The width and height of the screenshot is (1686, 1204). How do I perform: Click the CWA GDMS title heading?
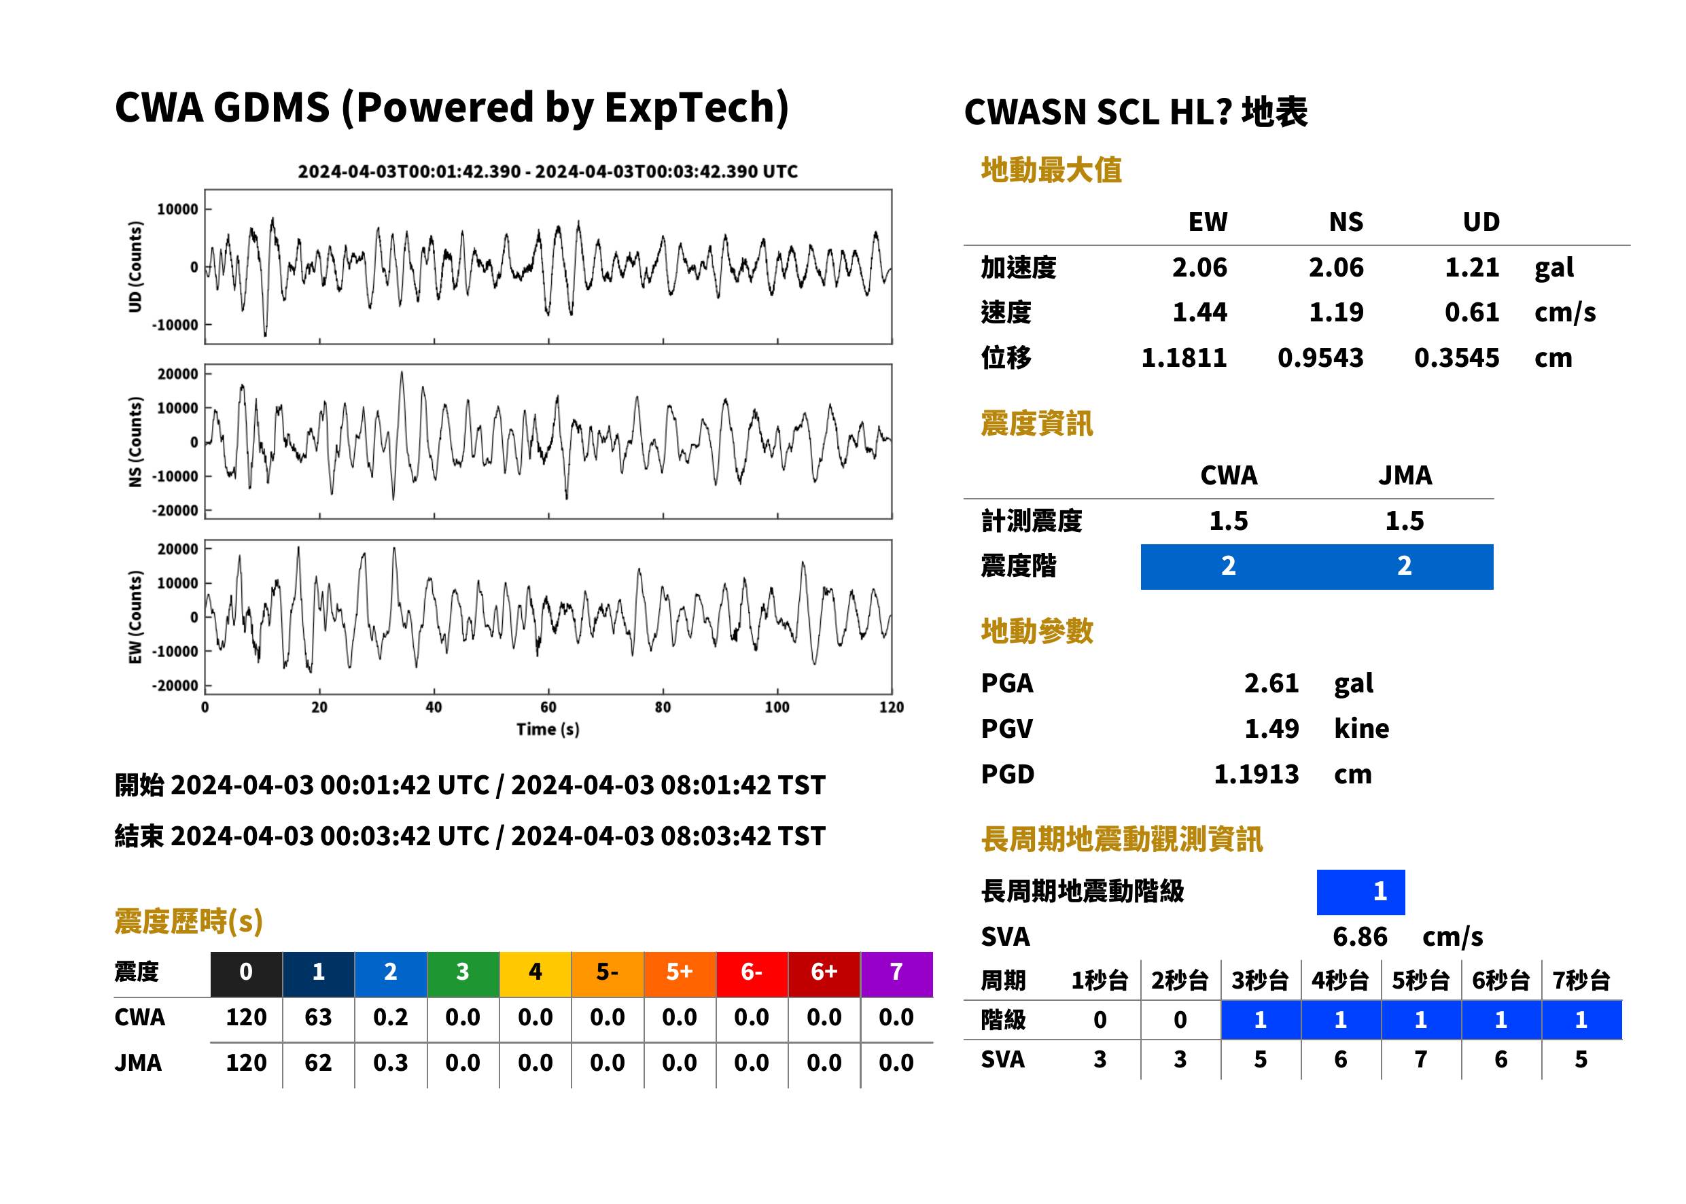[x=451, y=107]
